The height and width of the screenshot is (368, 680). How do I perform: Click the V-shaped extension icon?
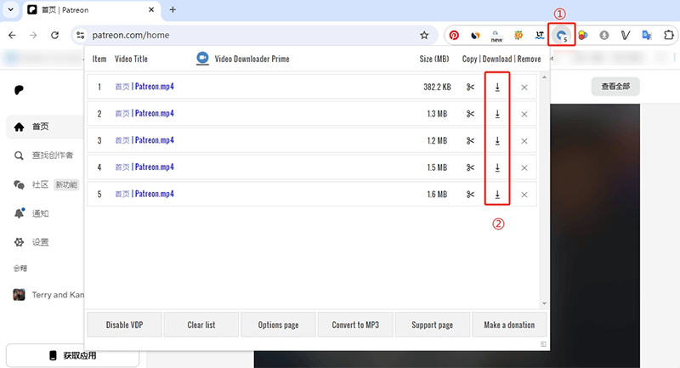[x=625, y=35]
